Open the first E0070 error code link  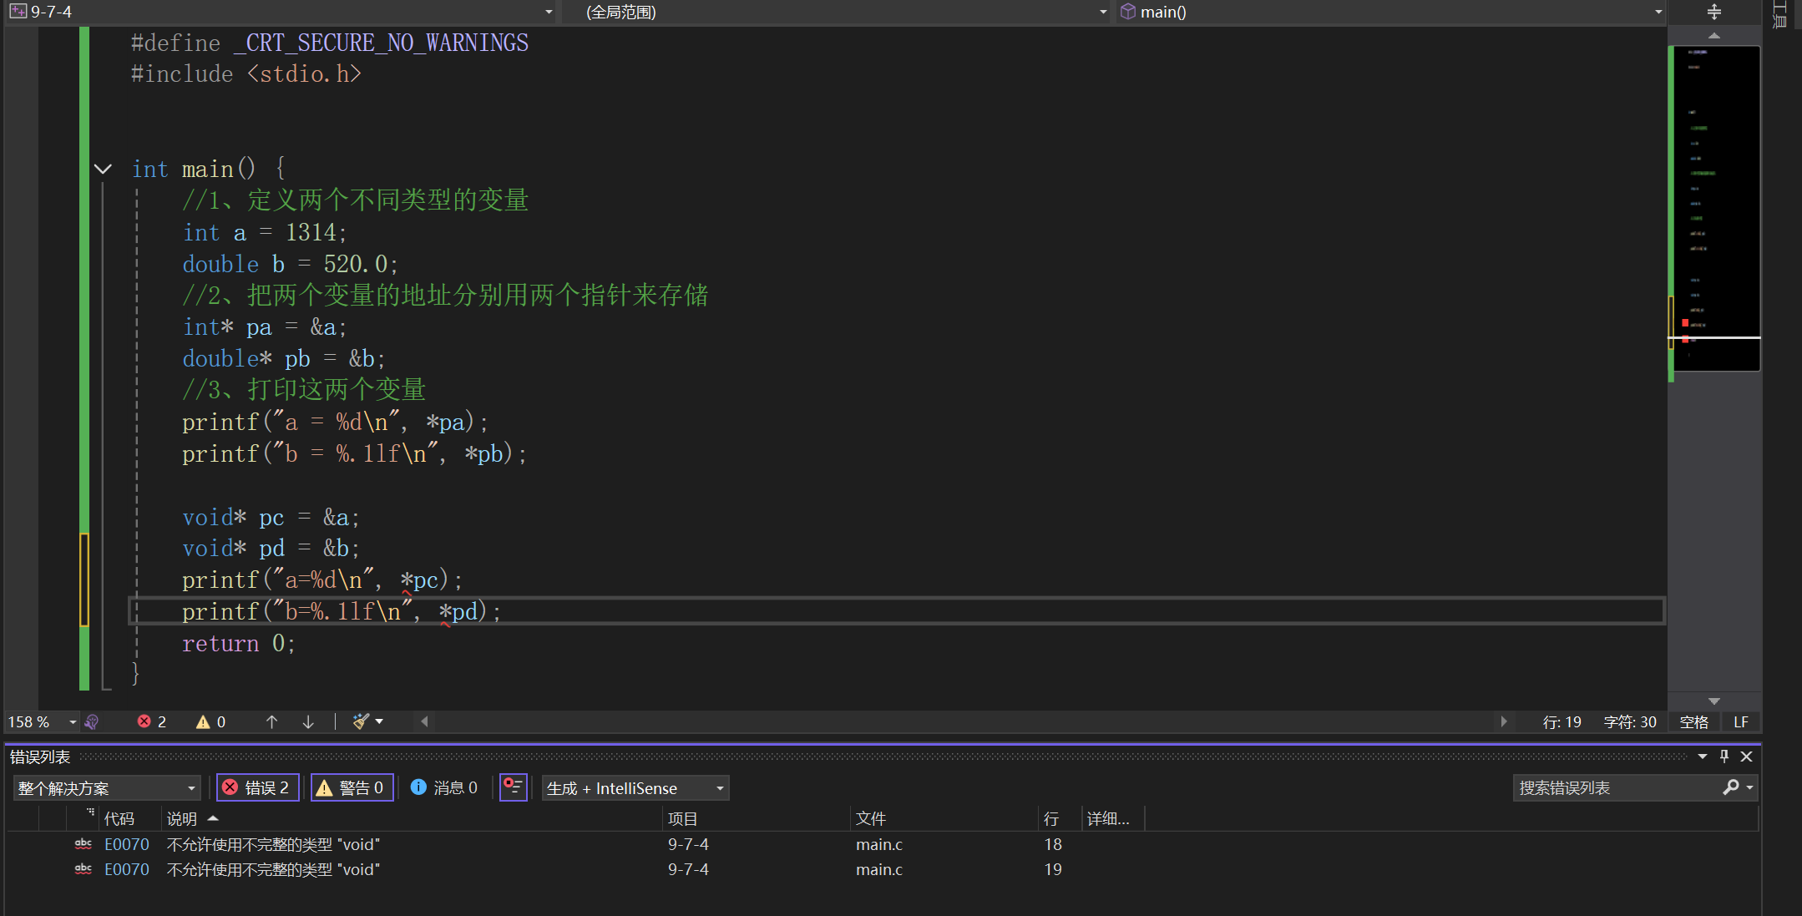coord(127,844)
